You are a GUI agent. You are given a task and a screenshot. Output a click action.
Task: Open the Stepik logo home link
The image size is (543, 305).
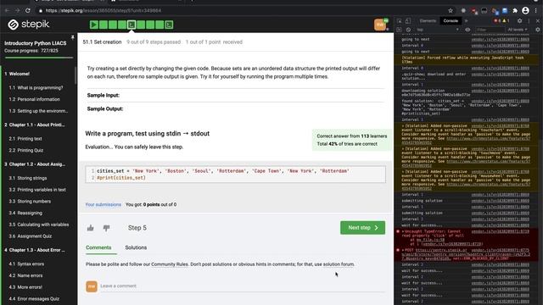pyautogui.click(x=29, y=25)
